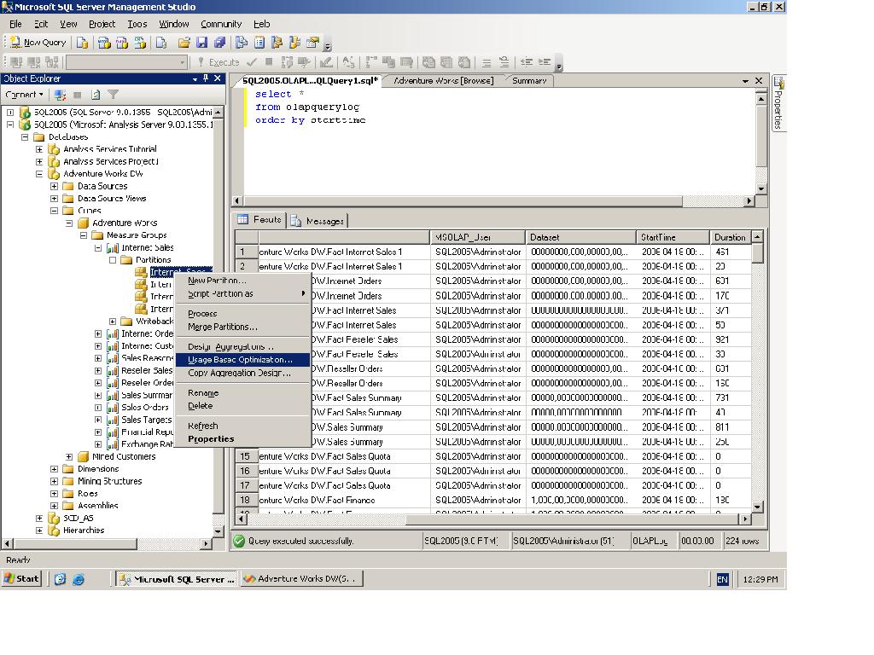Open the Connect dropdown in Object Explorer

tap(24, 95)
